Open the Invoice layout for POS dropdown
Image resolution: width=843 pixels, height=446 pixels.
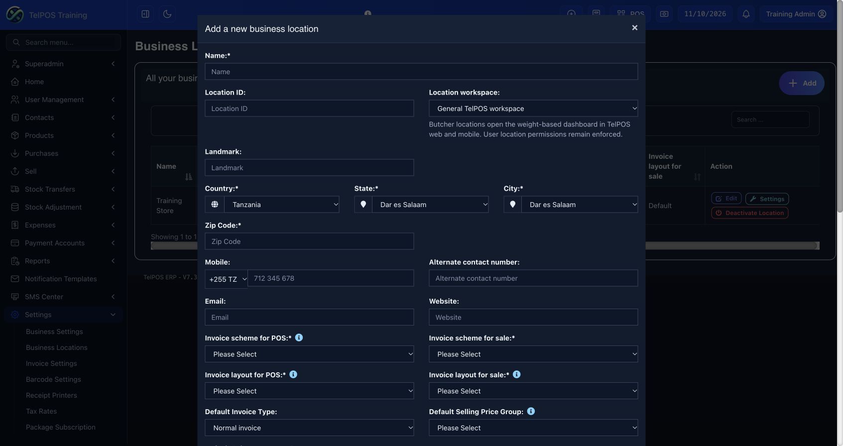pos(309,391)
